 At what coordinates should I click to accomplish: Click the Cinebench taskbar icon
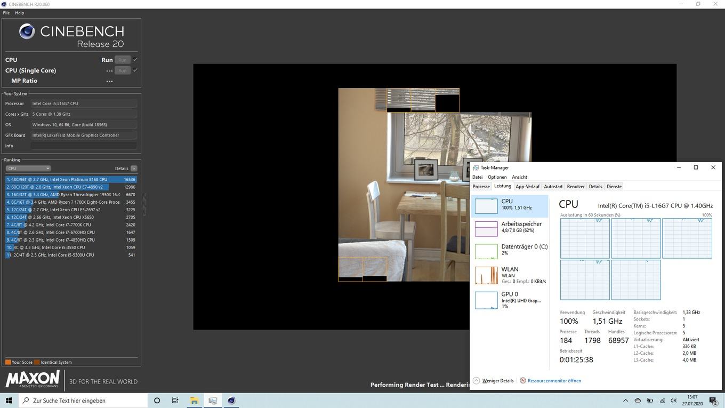pos(231,401)
